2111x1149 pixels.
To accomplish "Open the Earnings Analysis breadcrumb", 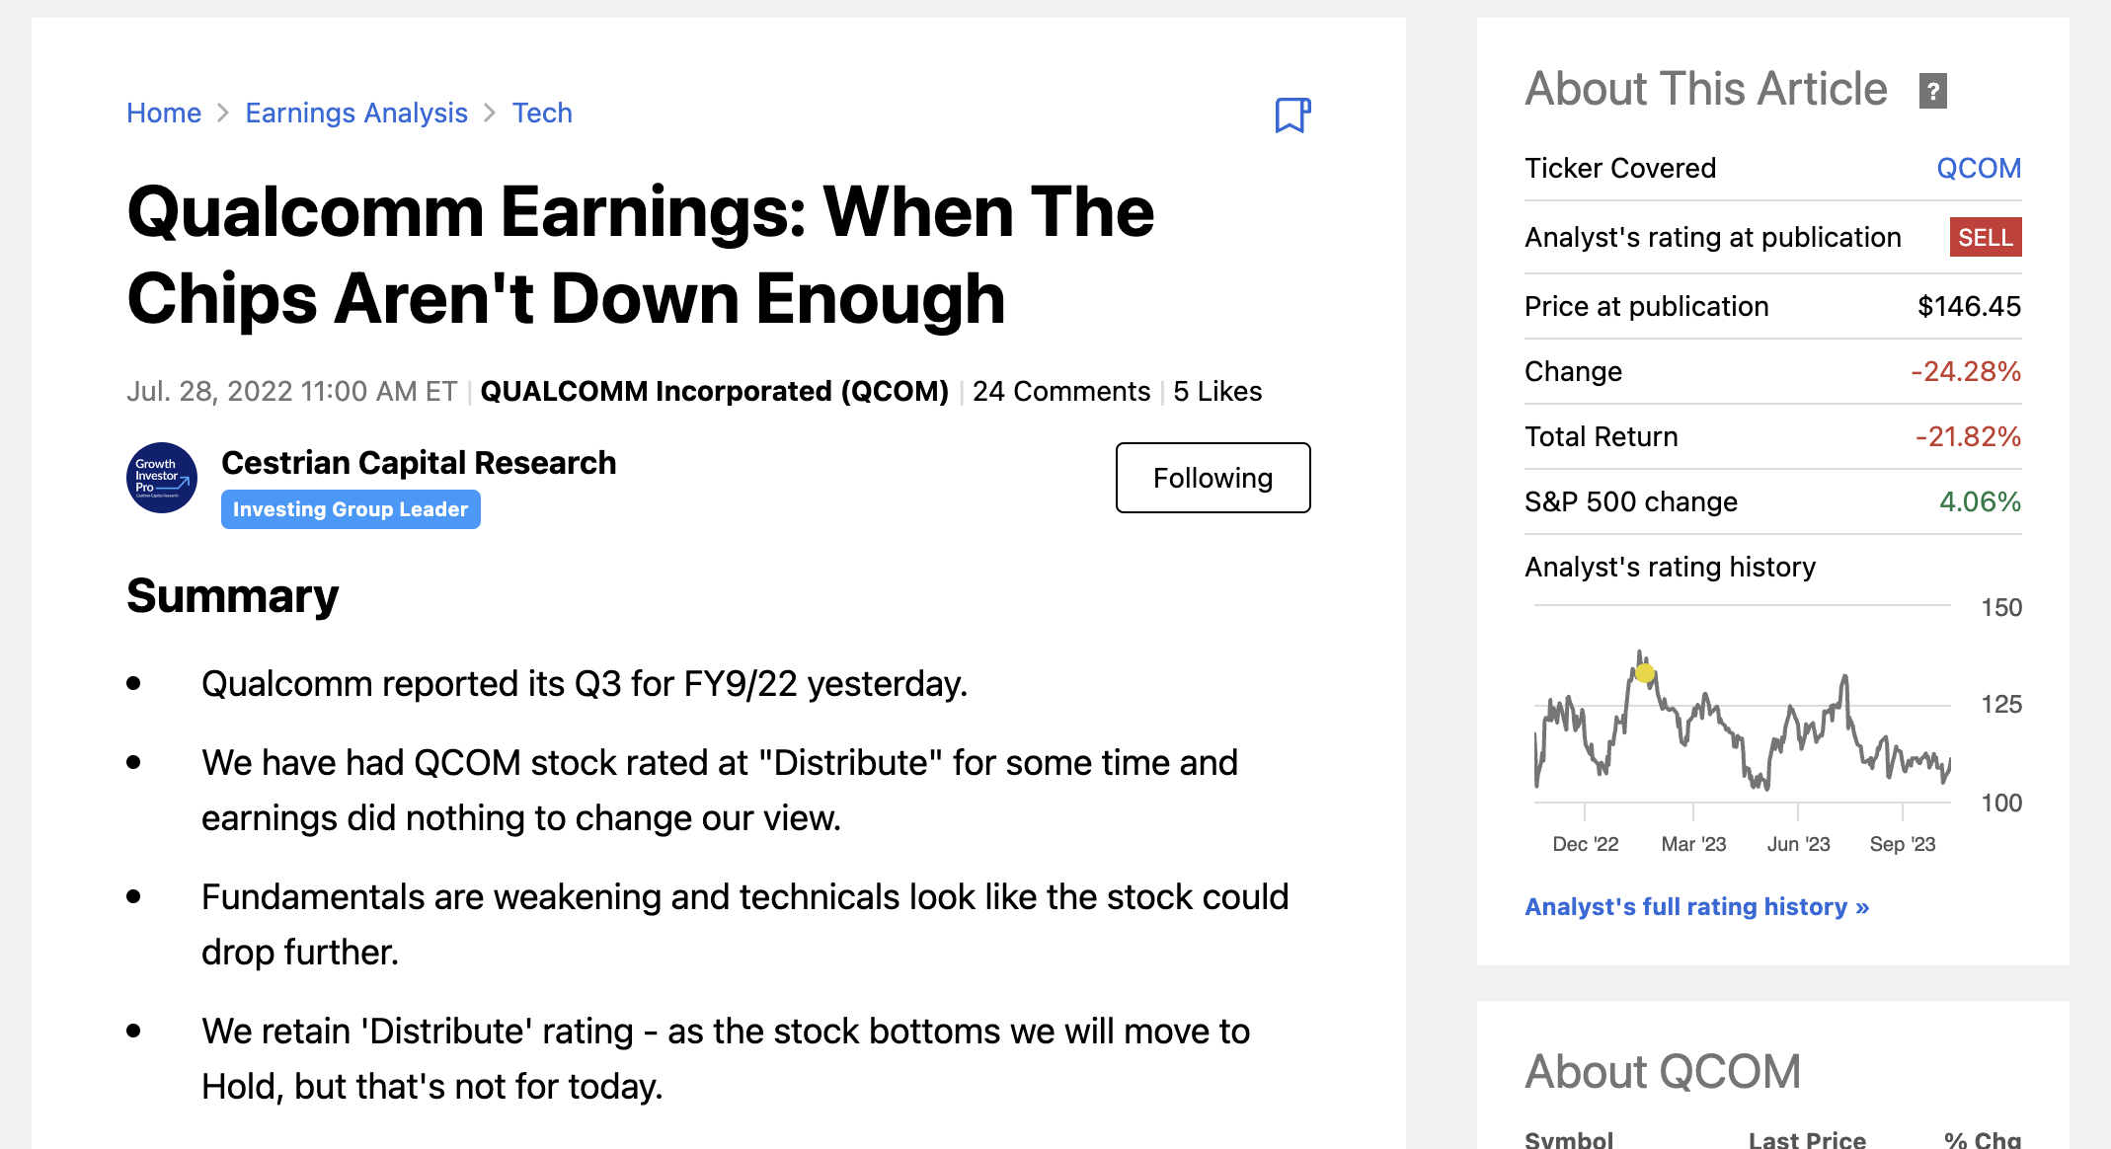I will pyautogui.click(x=356, y=113).
